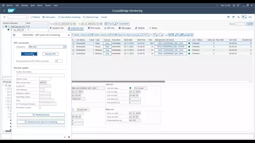Switch to the System info tab

click(x=57, y=28)
